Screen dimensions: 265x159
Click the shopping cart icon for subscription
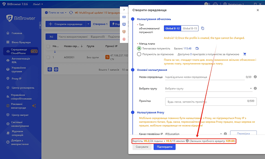[245, 54]
